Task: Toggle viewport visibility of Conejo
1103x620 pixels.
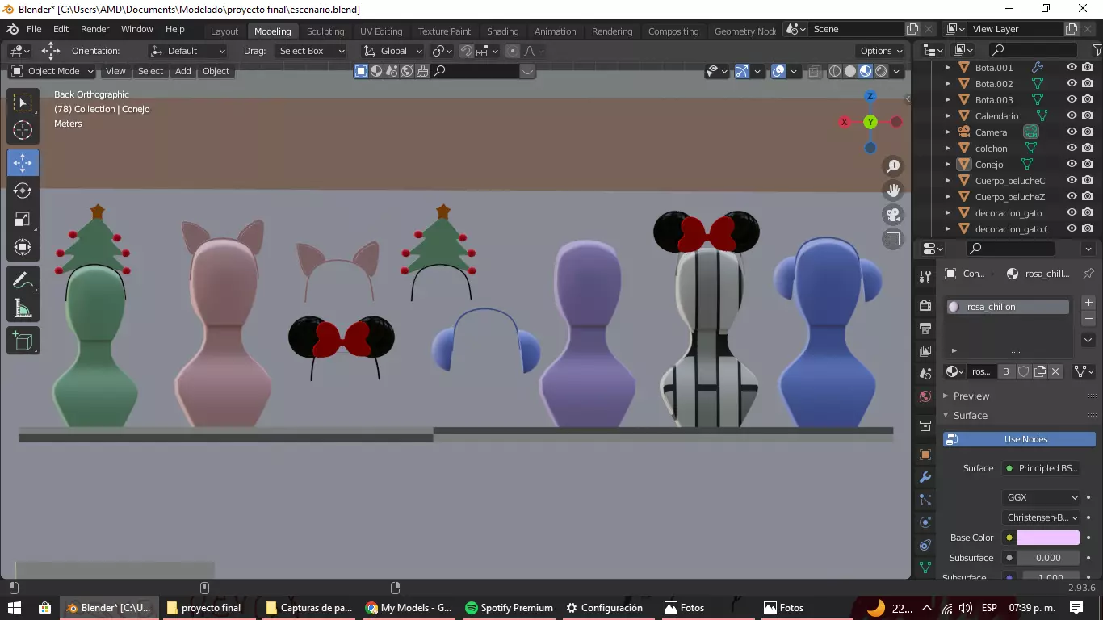Action: (x=1072, y=165)
